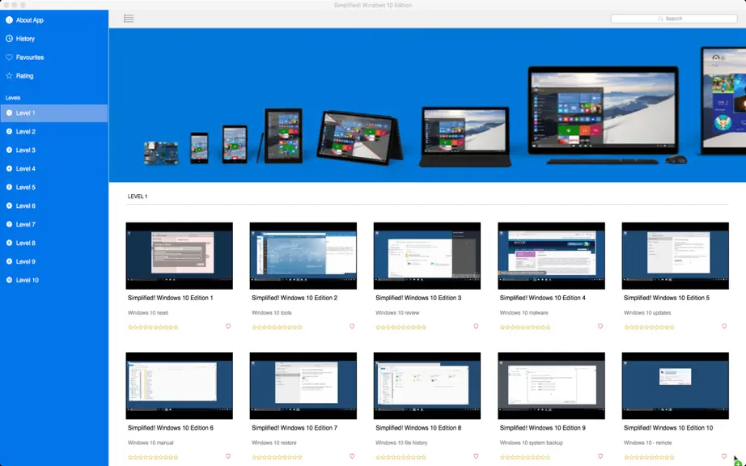Image resolution: width=746 pixels, height=466 pixels.
Task: Favourite Edition 9 with its heart icon
Action: (x=600, y=456)
